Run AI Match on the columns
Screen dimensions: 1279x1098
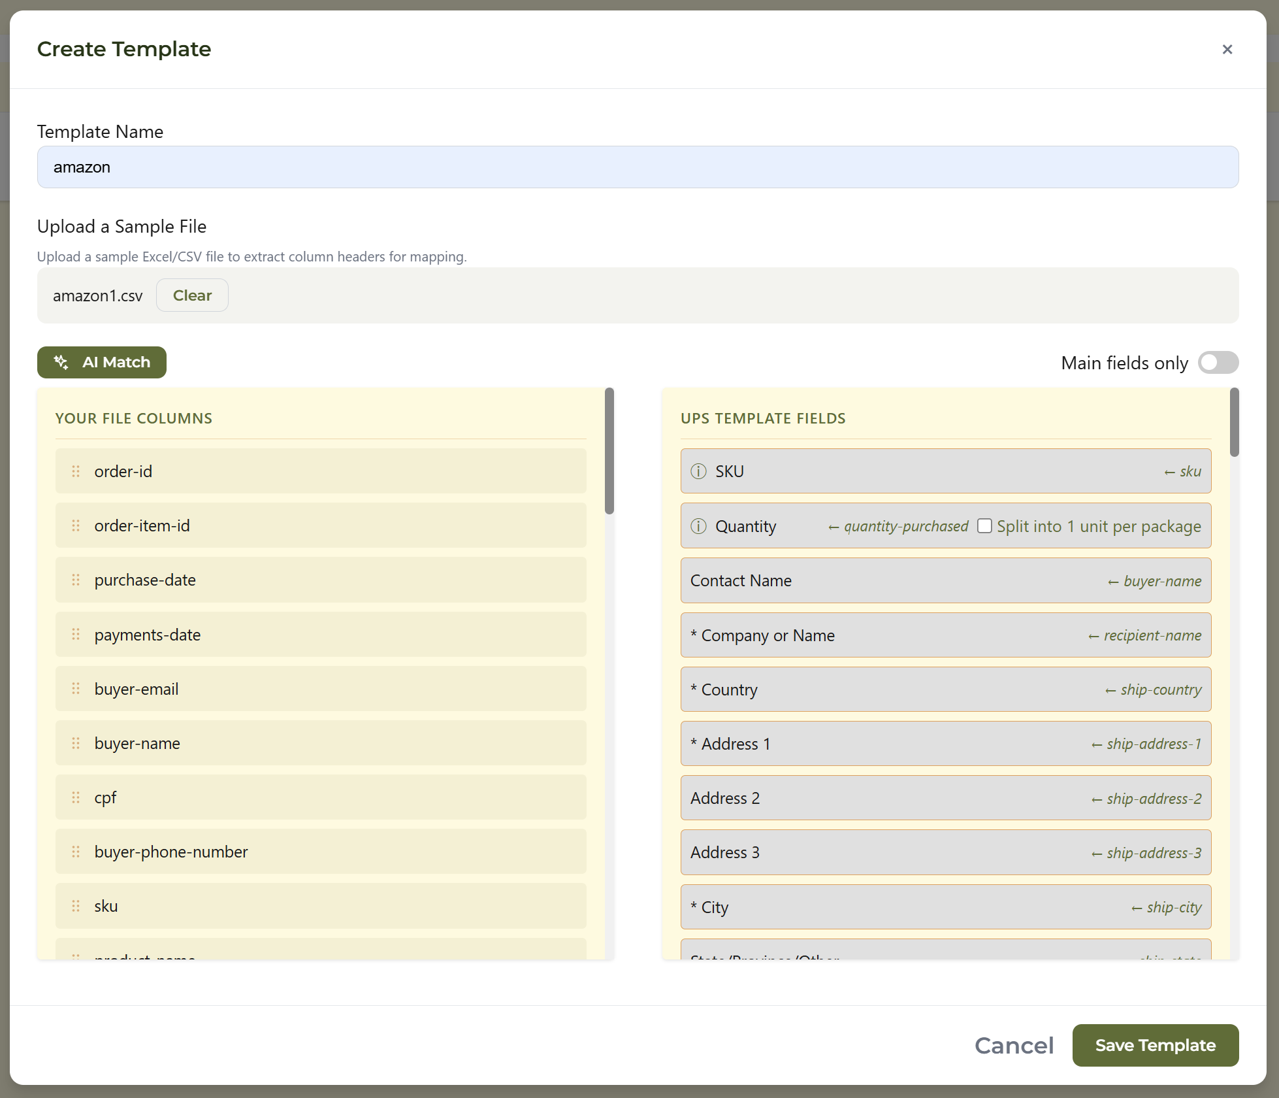click(101, 362)
